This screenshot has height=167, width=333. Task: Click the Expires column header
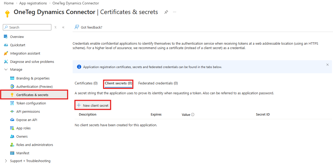(x=156, y=115)
